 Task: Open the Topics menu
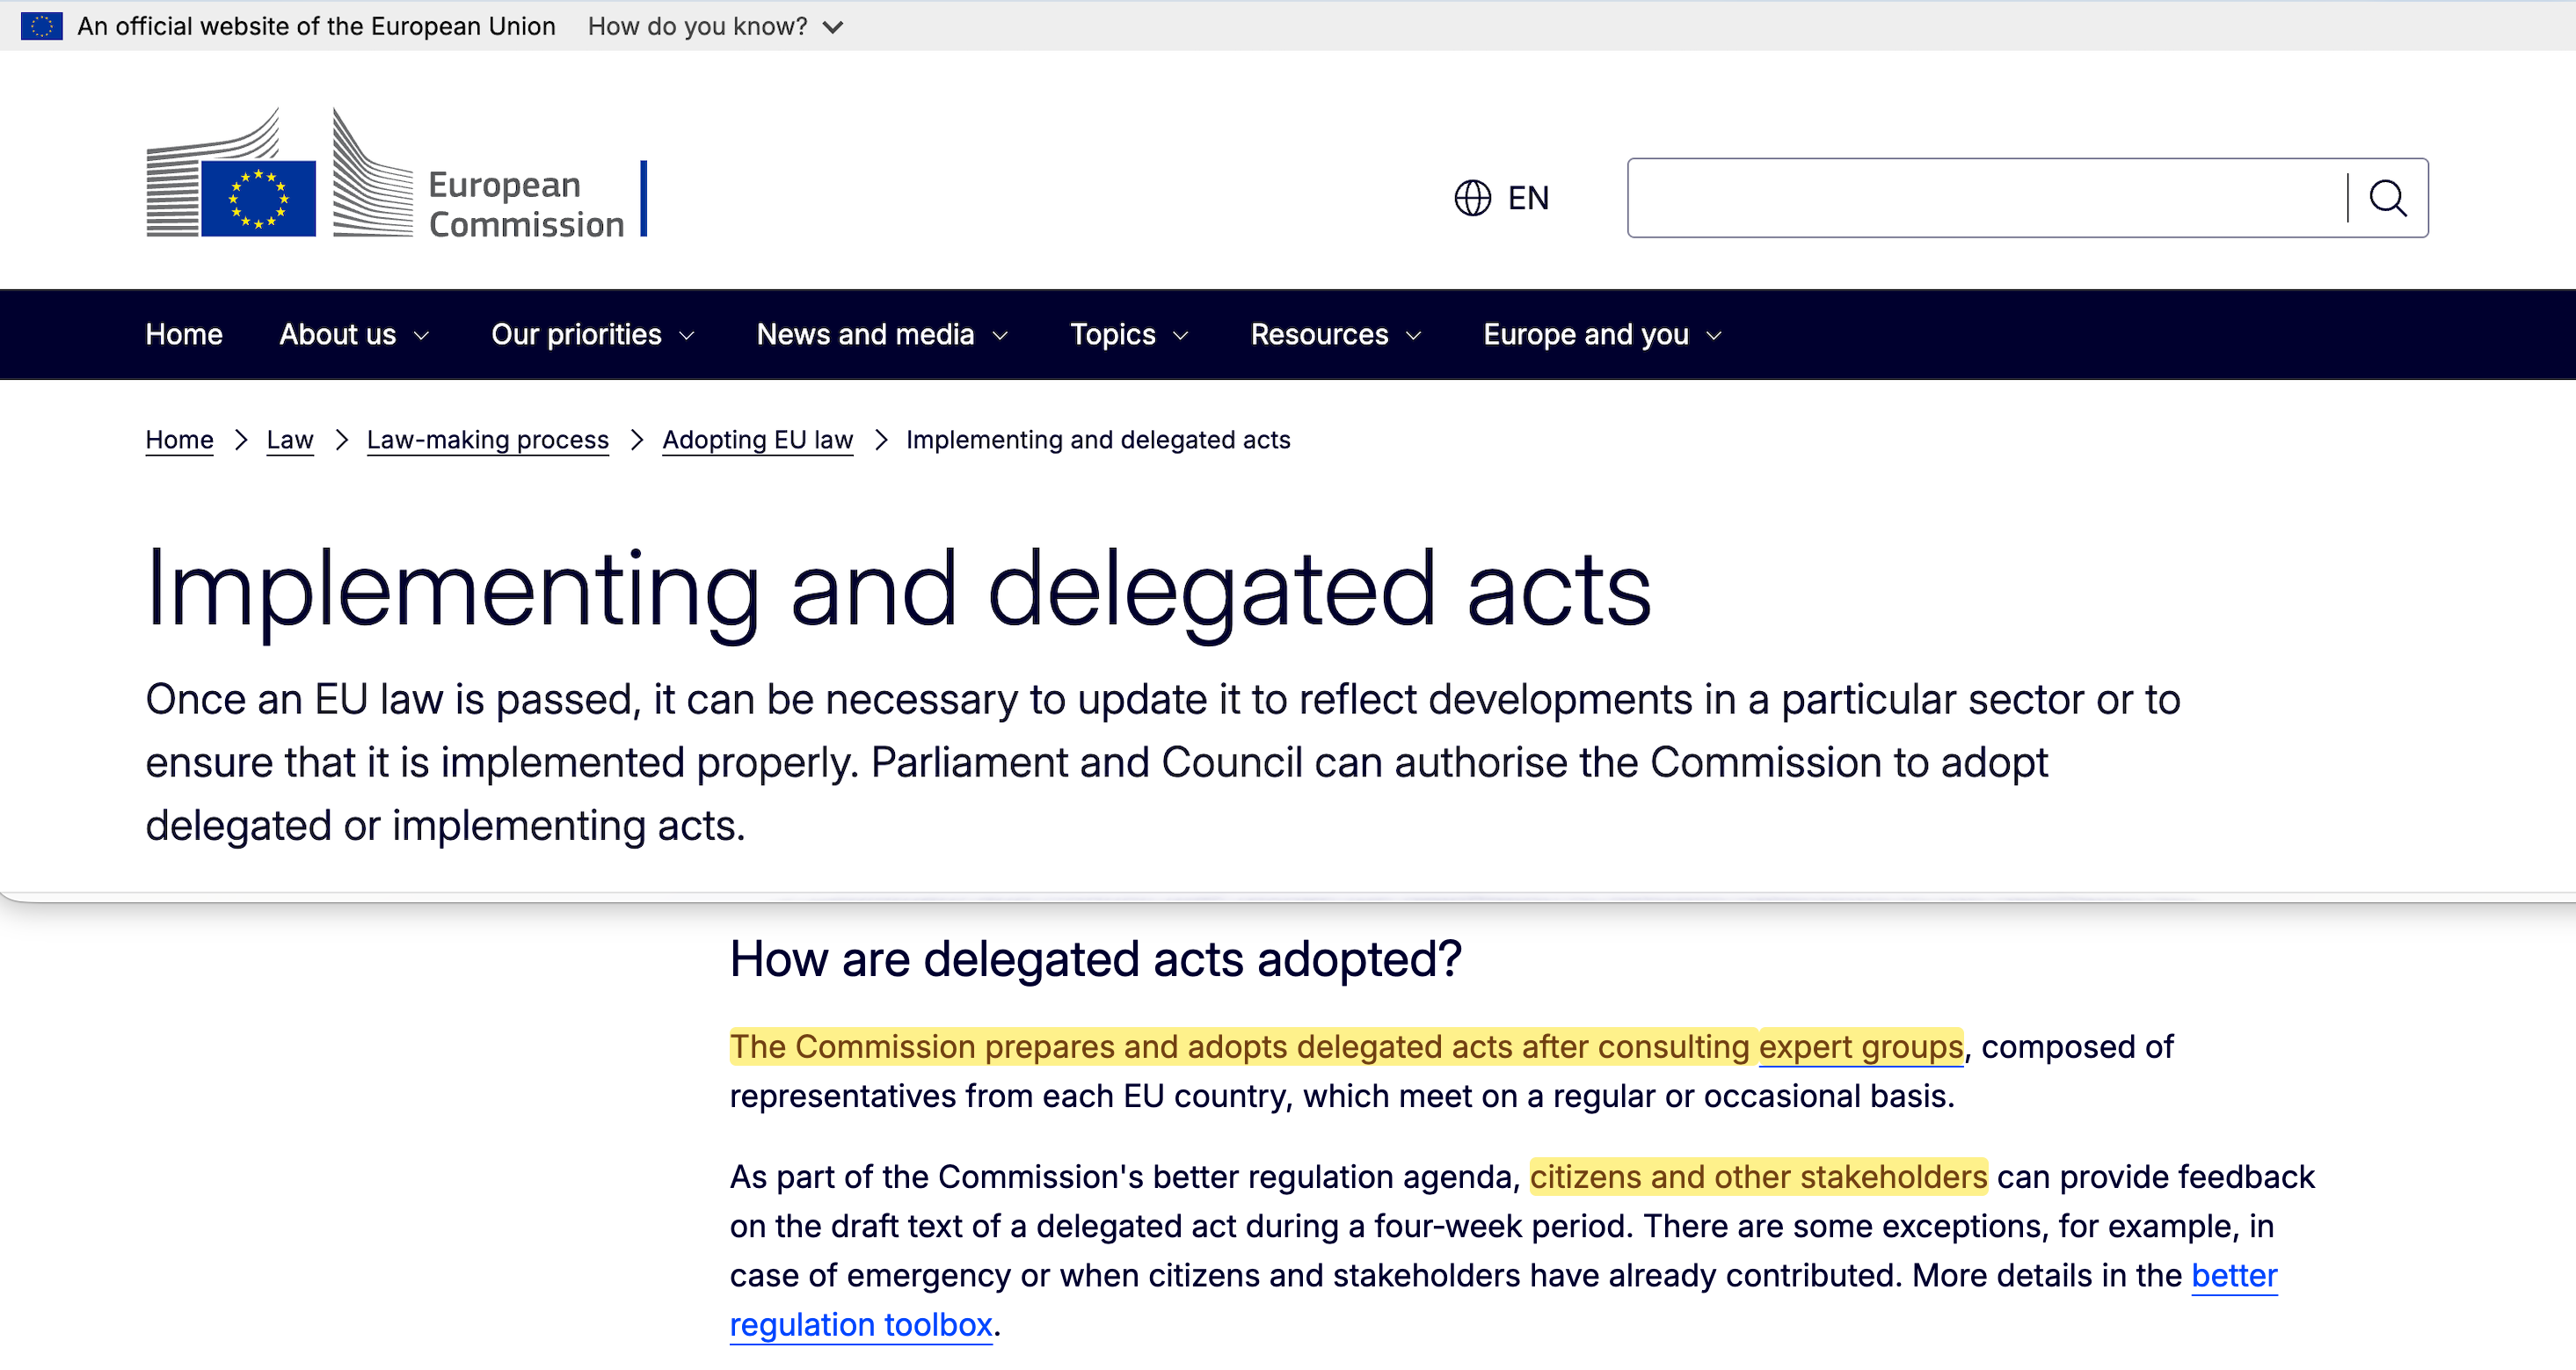(1130, 334)
